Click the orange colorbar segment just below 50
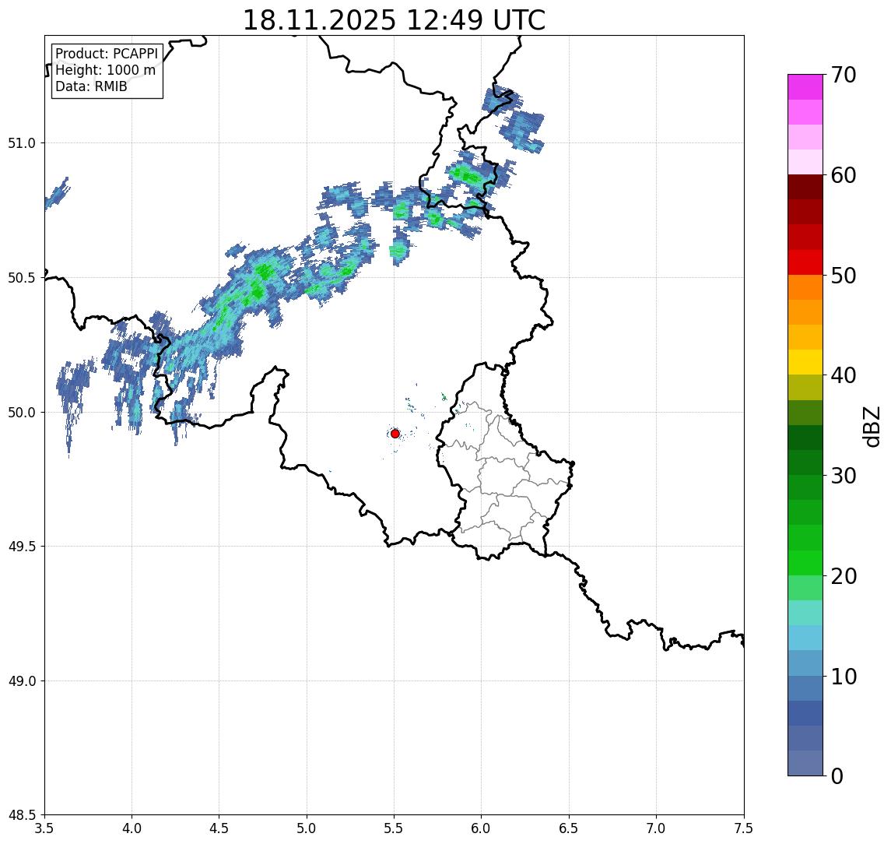This screenshot has width=891, height=844. tap(805, 288)
